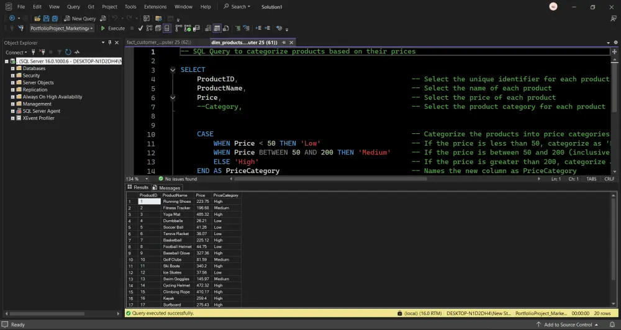This screenshot has width=621, height=330.
Task: Open the PortfolioProject_Marketing database dropdown
Action: tap(91, 29)
